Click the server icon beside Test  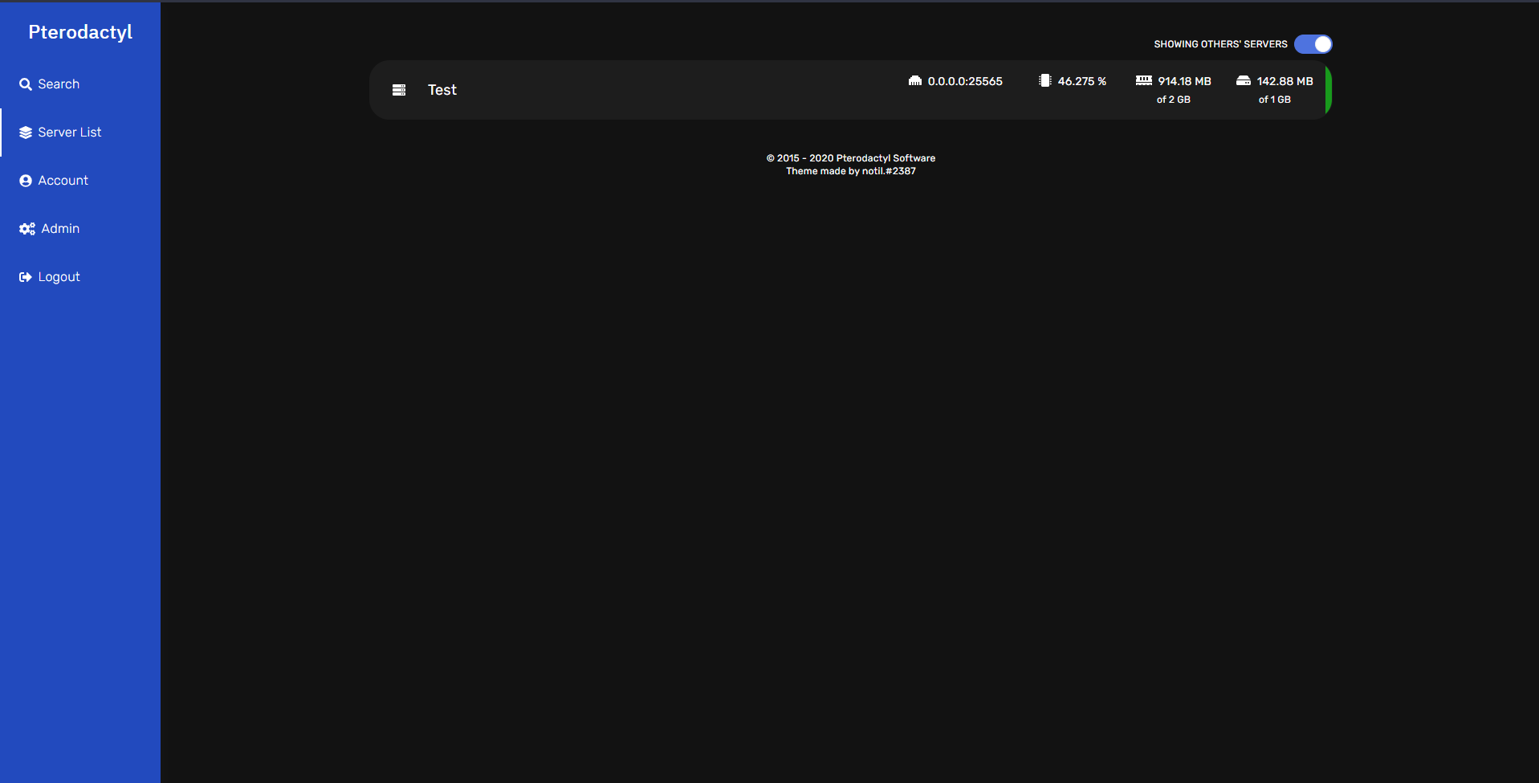[399, 90]
